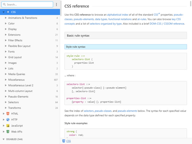This screenshot has height=144, width=192.
Task: Expand the Animations & Transitions category
Action: coord(6,18)
